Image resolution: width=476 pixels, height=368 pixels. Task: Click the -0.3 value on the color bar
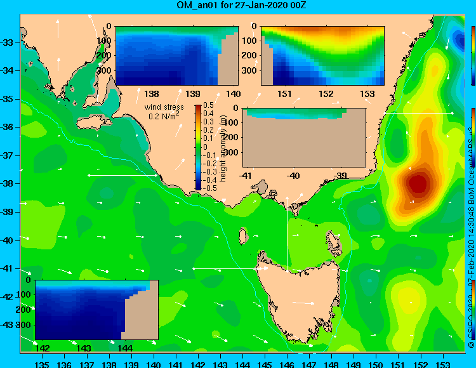(x=209, y=172)
